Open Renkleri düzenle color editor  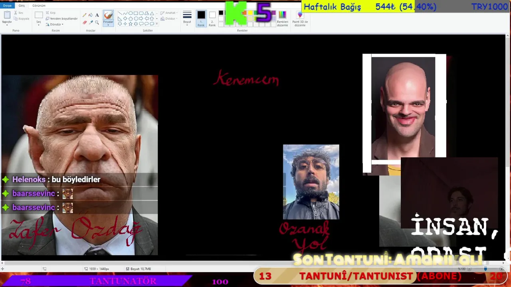[282, 19]
